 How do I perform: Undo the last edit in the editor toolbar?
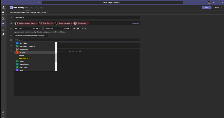(84, 51)
